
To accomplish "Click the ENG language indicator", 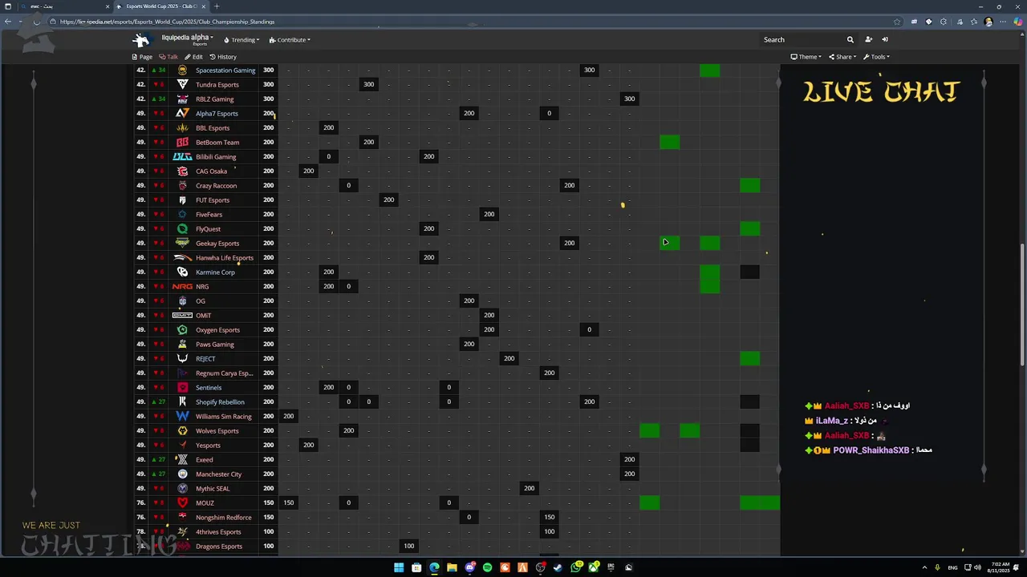I will click(953, 567).
